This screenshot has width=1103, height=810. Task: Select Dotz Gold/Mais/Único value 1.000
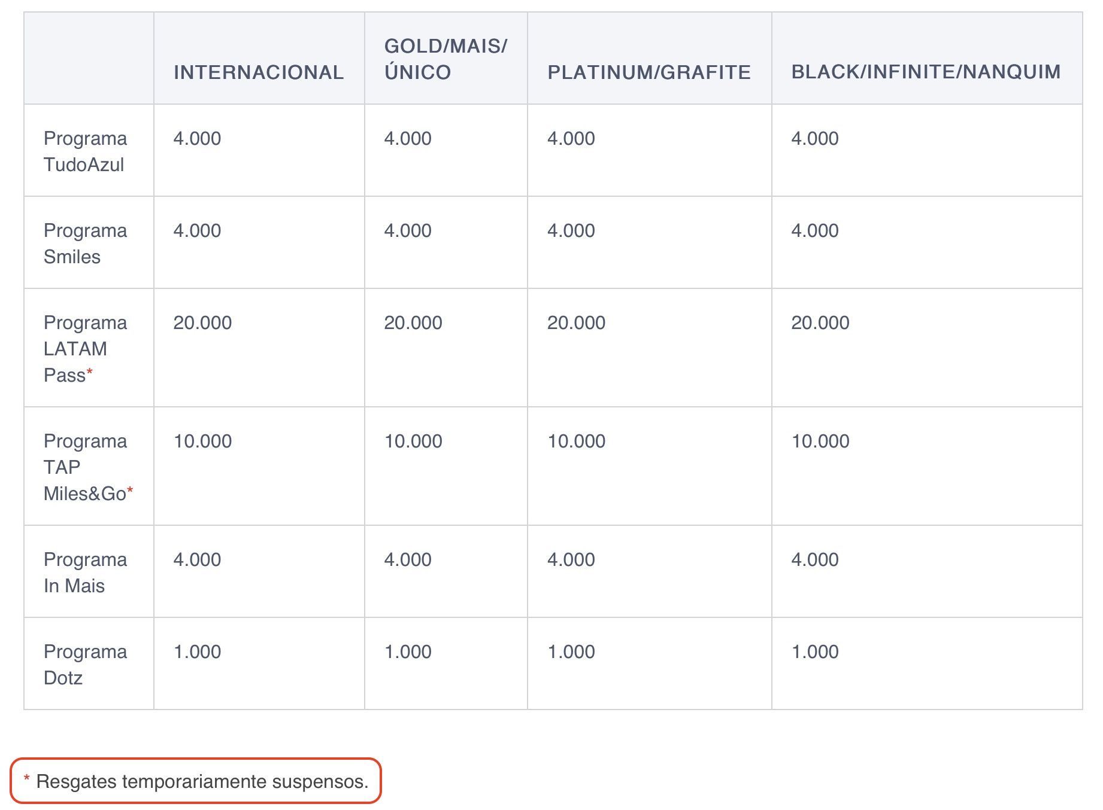pos(408,652)
